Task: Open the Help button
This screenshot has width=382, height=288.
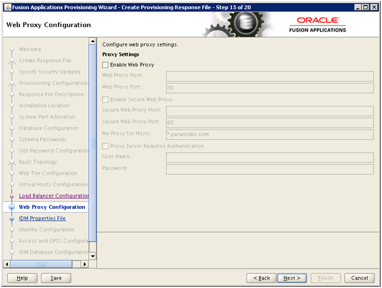Action: pos(22,278)
